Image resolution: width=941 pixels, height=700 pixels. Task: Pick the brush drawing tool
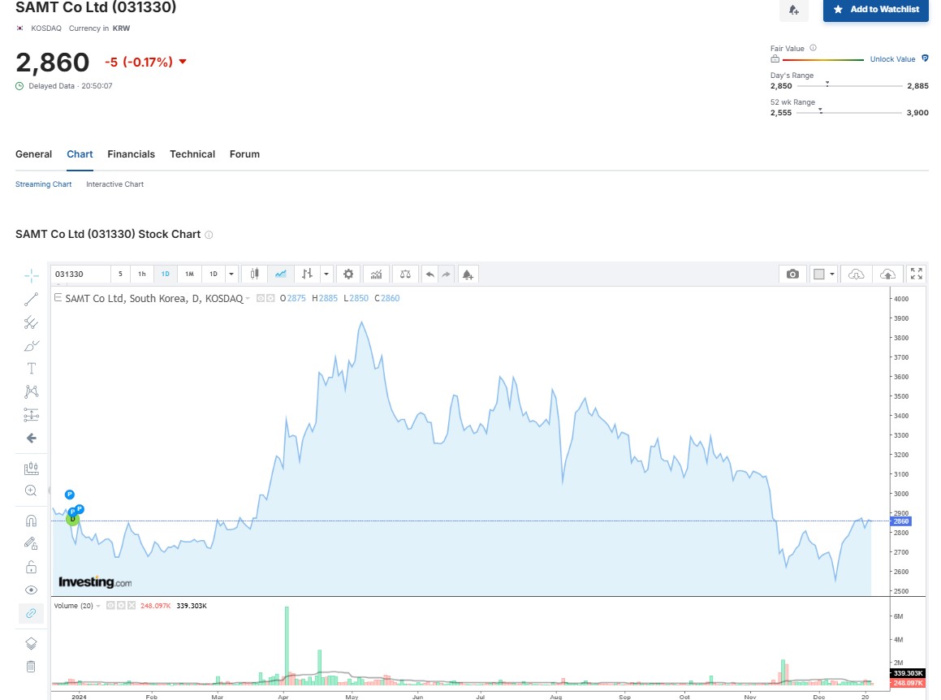coord(31,346)
